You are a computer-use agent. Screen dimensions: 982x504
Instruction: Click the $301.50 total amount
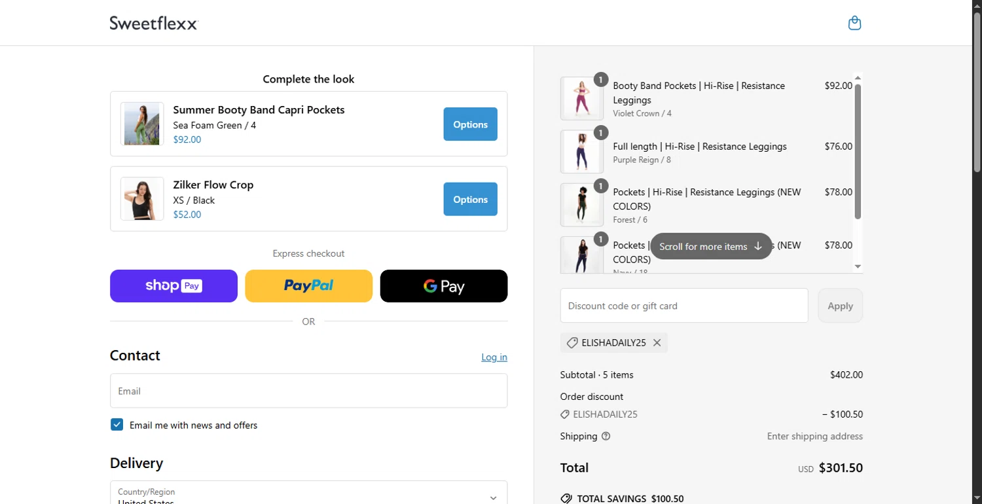coord(841,468)
